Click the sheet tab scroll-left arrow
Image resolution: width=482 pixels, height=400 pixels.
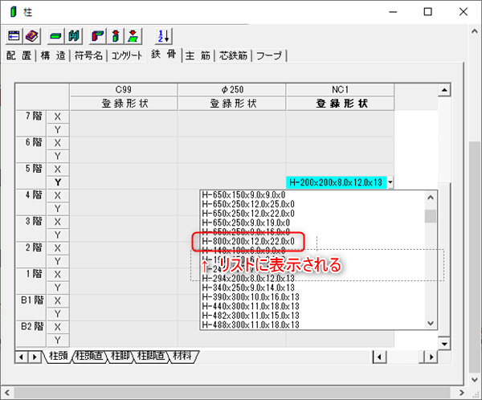22,356
